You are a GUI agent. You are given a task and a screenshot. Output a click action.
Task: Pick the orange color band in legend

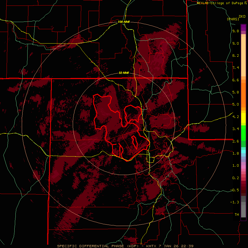[243, 95]
